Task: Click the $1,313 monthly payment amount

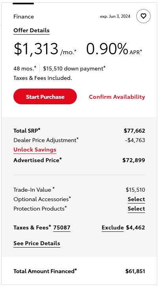Action: (x=36, y=49)
